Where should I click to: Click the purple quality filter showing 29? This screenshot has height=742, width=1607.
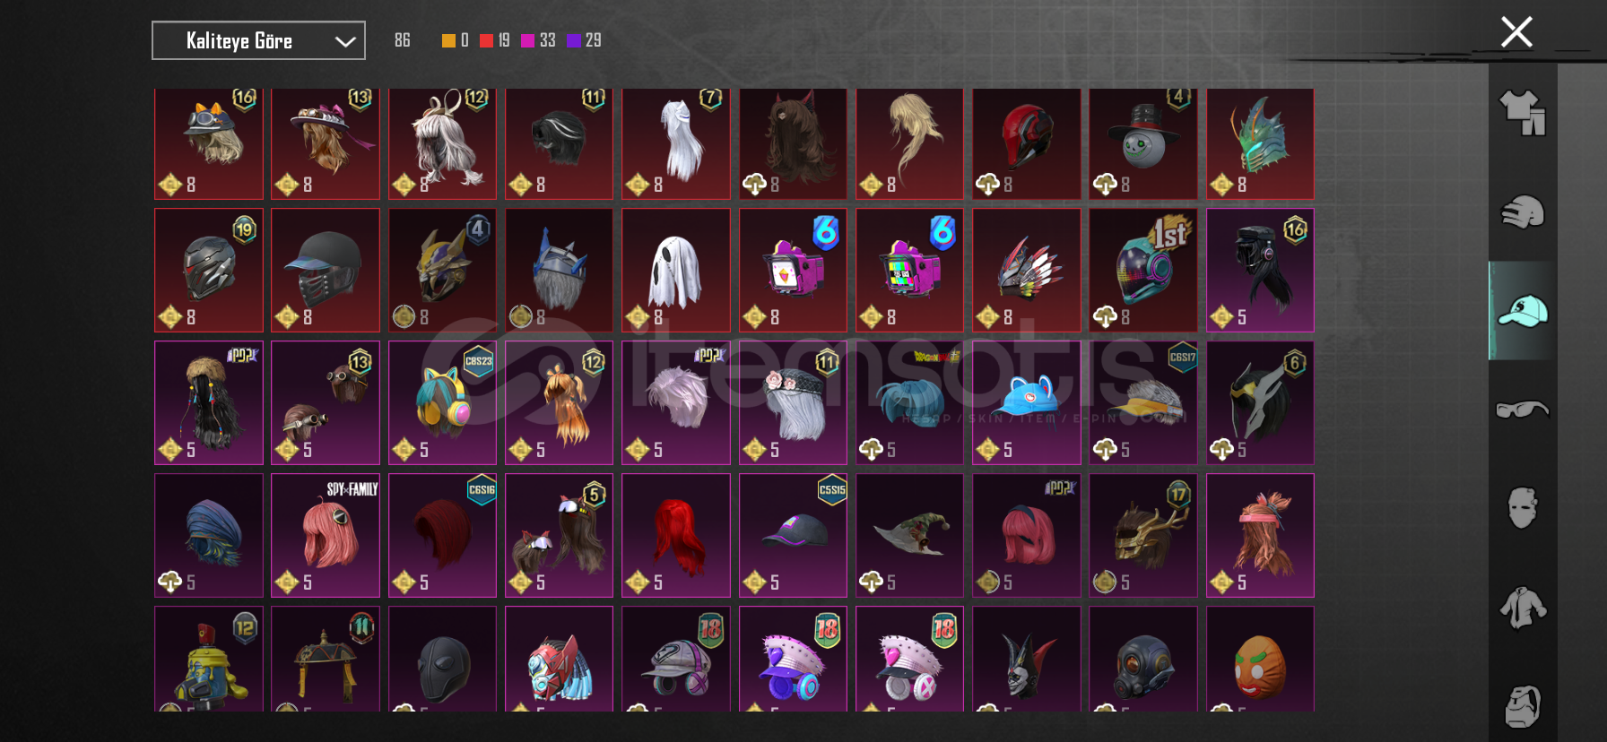point(584,40)
